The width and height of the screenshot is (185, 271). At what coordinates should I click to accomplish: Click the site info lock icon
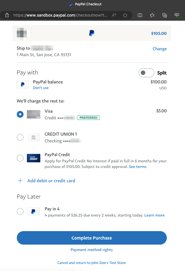click(7, 15)
